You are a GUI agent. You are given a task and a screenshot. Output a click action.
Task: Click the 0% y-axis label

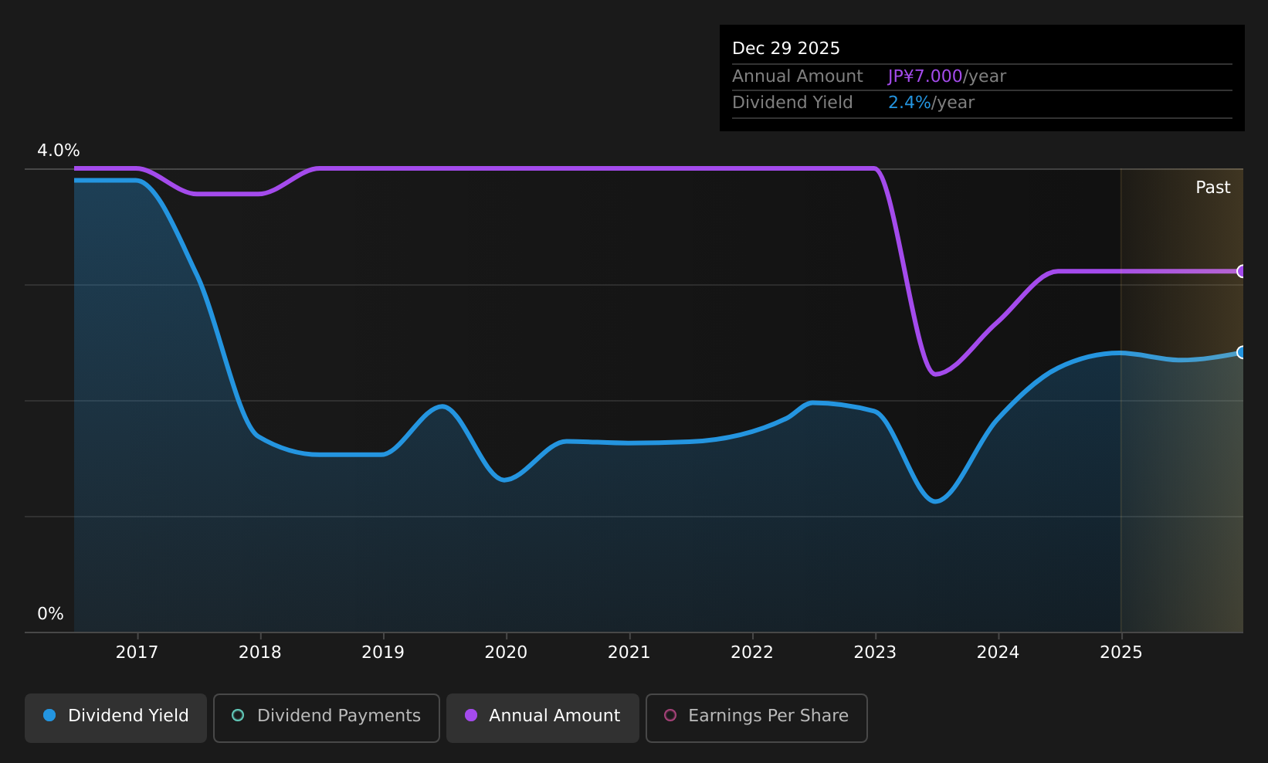click(51, 614)
